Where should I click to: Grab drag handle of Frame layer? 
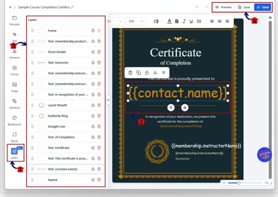32,30
